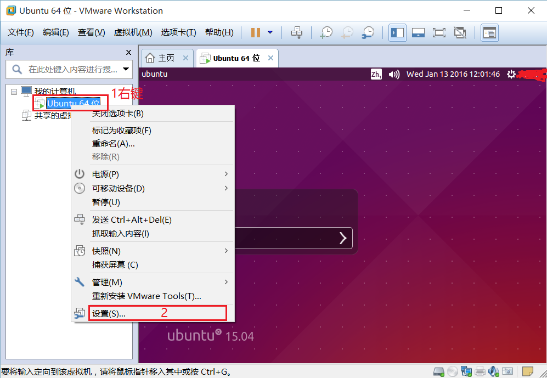Expand the 可移动设备(D) submenu
The width and height of the screenshot is (547, 378).
153,188
